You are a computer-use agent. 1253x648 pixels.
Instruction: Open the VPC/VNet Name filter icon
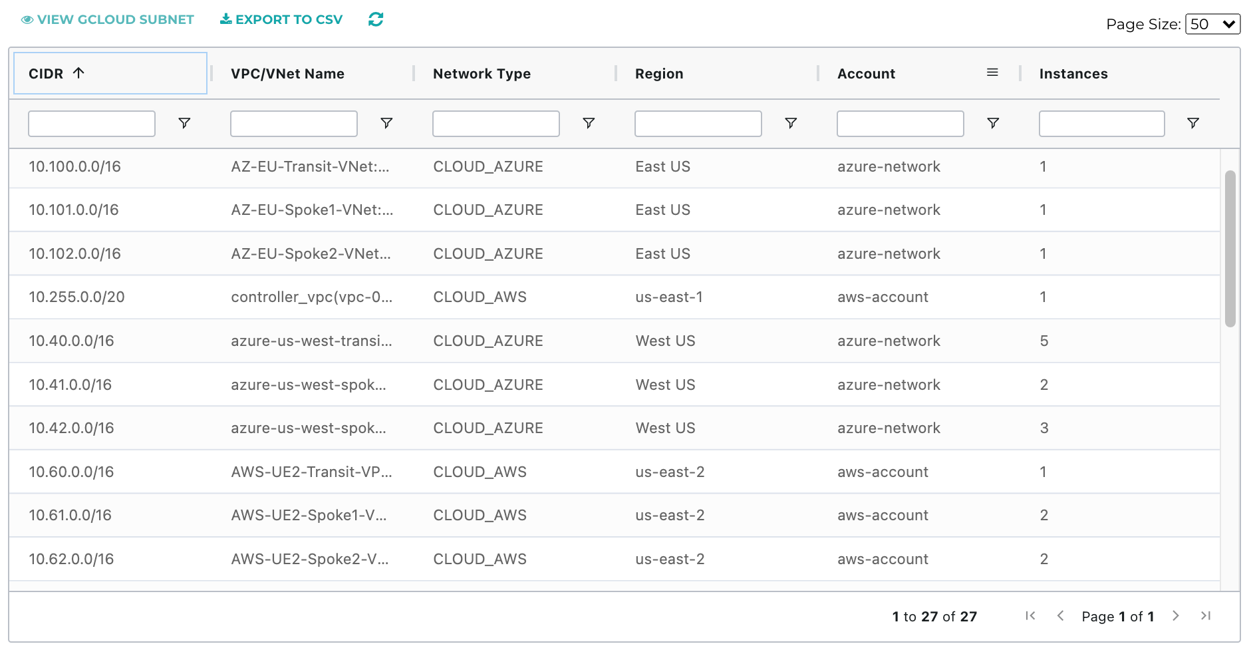tap(386, 123)
